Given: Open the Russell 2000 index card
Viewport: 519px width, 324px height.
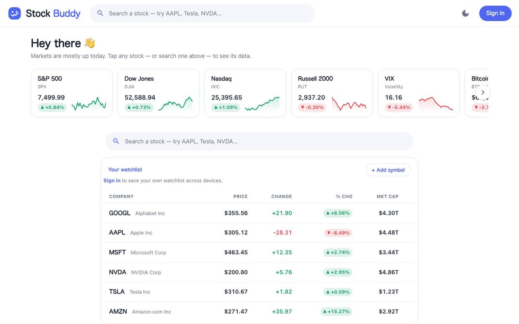Looking at the screenshot, I should 332,93.
